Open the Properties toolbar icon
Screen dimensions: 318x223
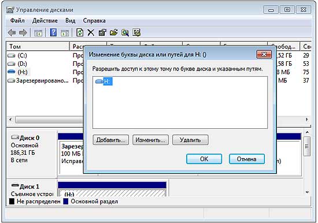click(x=102, y=32)
